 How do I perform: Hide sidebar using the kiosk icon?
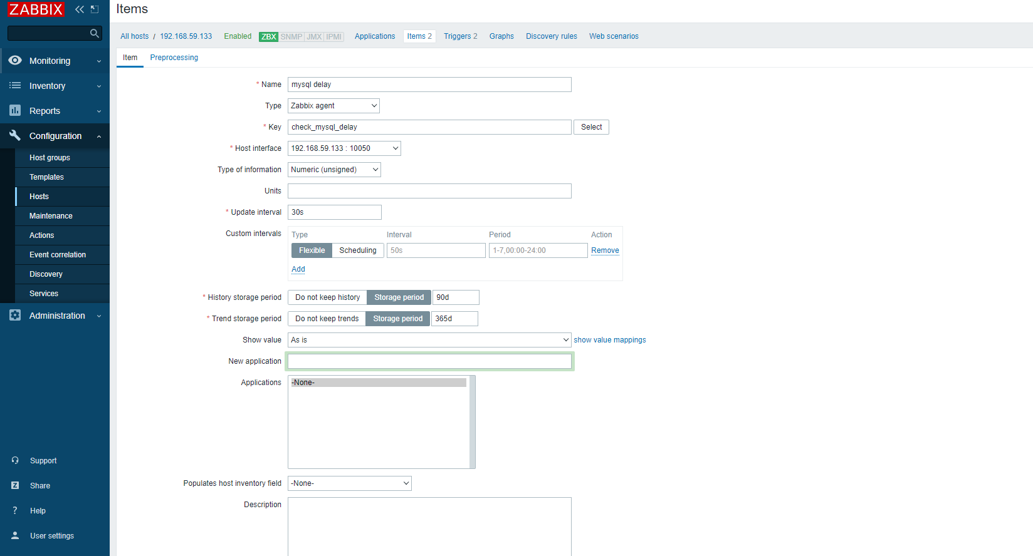click(x=95, y=9)
